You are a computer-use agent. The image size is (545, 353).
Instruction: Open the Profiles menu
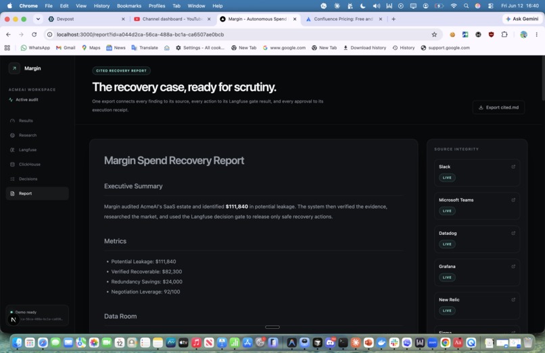(x=157, y=6)
